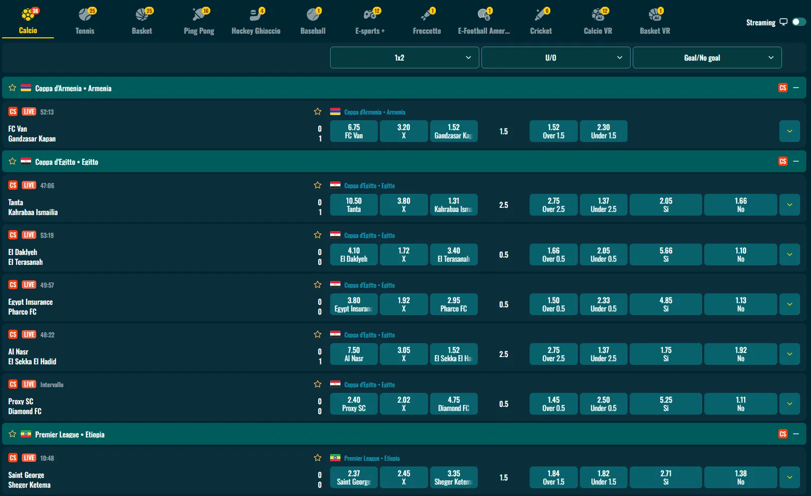Expand more markets for El Daklyeh match

[x=790, y=254]
